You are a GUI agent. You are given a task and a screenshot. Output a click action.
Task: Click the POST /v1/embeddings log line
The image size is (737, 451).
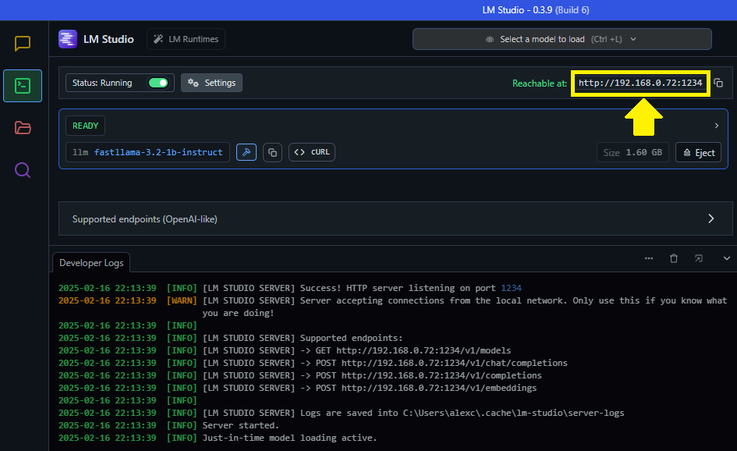tap(297, 388)
